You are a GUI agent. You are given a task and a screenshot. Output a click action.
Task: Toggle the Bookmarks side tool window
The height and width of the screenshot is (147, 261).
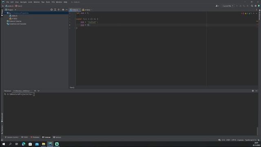click(x=2, y=118)
